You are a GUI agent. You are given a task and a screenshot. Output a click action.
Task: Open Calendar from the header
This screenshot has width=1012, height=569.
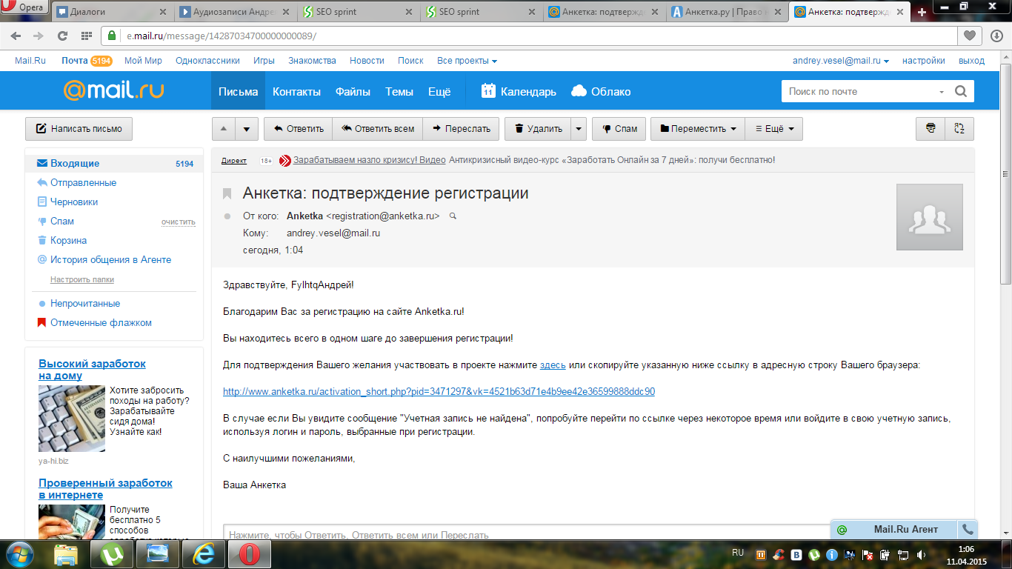519,92
